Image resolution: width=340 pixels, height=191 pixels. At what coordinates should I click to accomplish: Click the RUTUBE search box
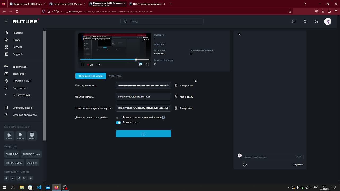[162, 21]
